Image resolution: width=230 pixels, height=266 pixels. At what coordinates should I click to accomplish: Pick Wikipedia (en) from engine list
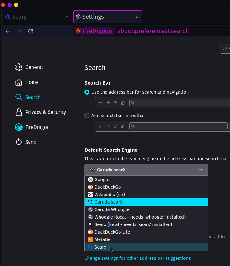(x=110, y=195)
